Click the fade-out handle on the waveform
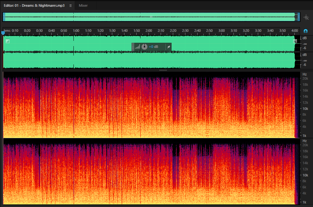The height and width of the screenshot is (207, 313). click(x=295, y=41)
